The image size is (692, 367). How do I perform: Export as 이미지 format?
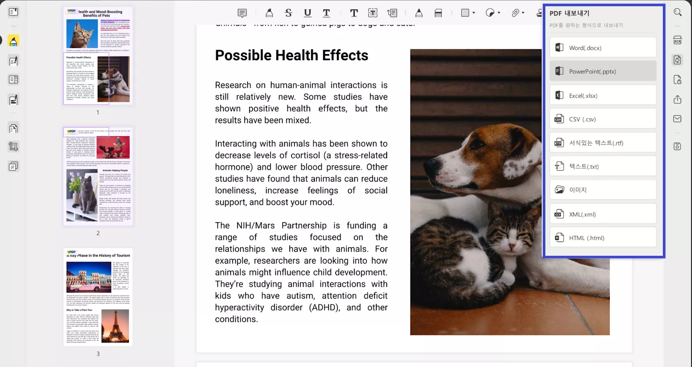click(x=603, y=190)
